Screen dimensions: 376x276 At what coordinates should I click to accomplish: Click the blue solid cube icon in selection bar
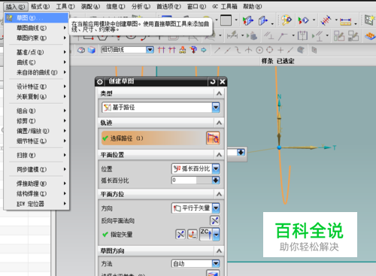92,50
